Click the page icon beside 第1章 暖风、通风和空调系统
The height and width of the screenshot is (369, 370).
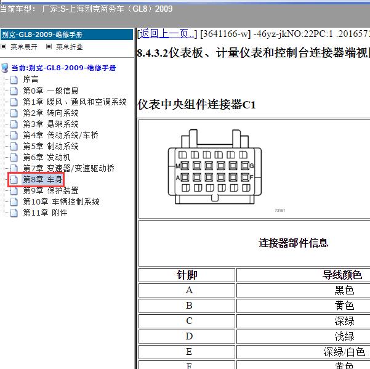pos(14,102)
